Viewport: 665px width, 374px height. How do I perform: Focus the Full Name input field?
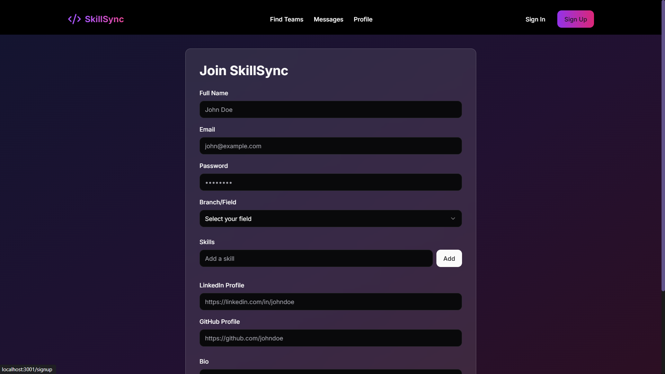[330, 109]
